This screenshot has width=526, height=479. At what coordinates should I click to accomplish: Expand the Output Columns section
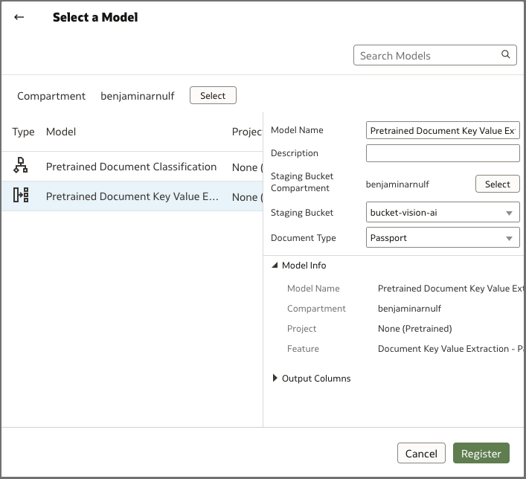coord(275,379)
